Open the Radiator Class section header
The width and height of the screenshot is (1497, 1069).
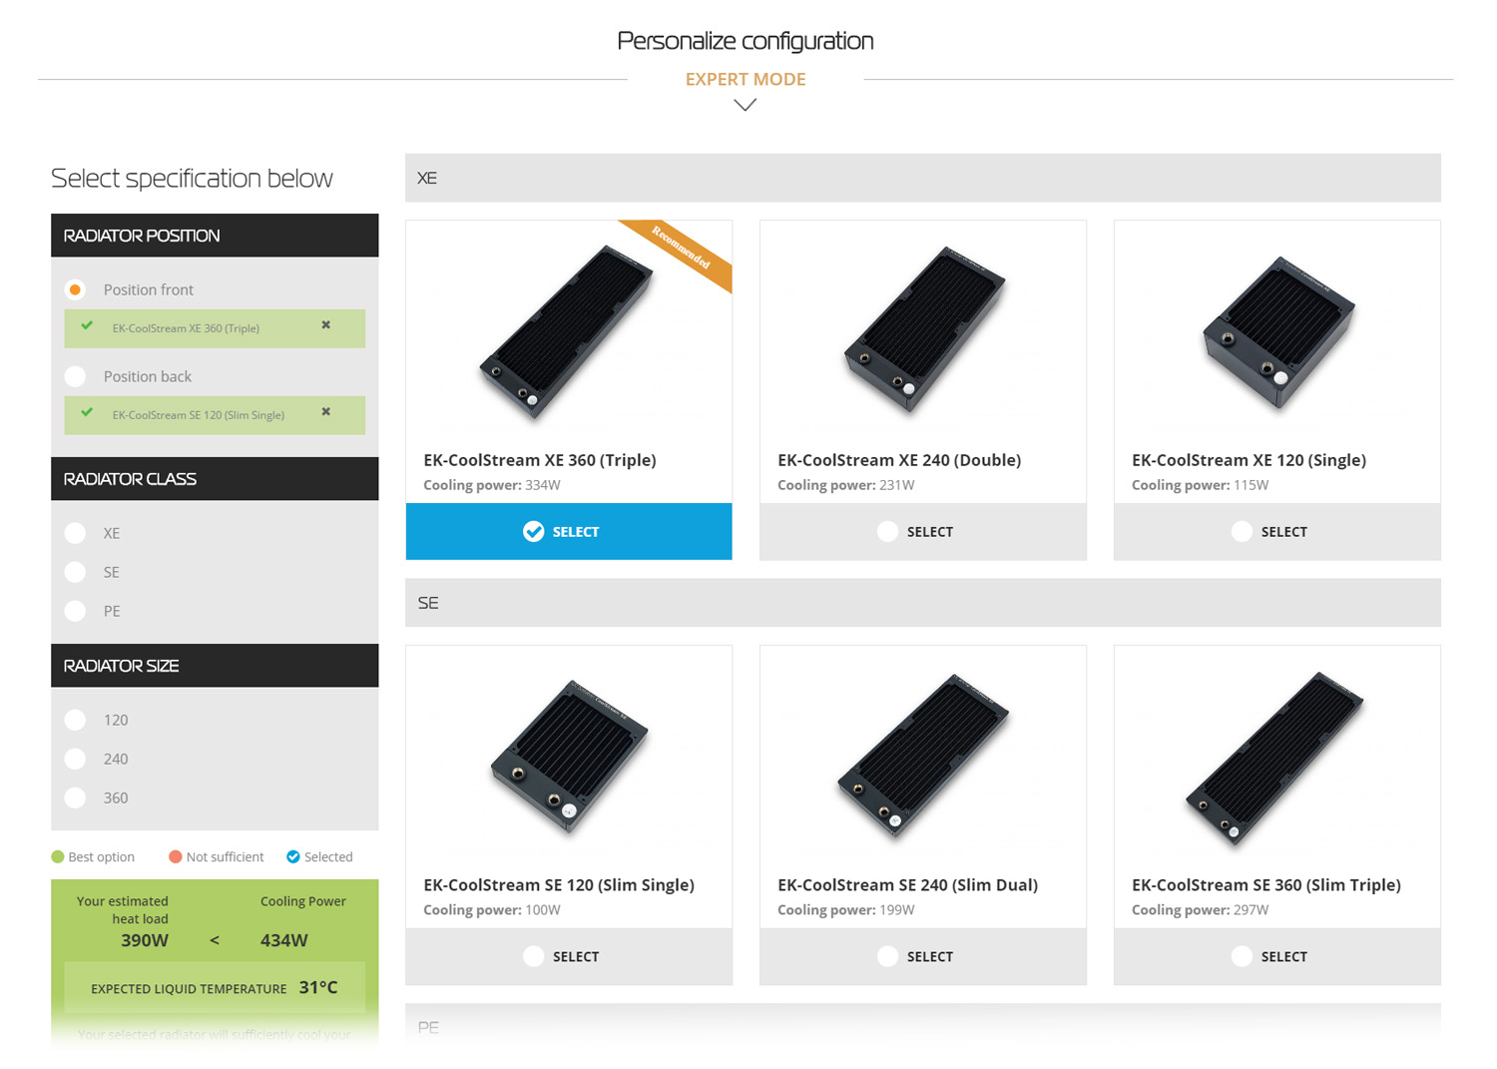pos(215,479)
